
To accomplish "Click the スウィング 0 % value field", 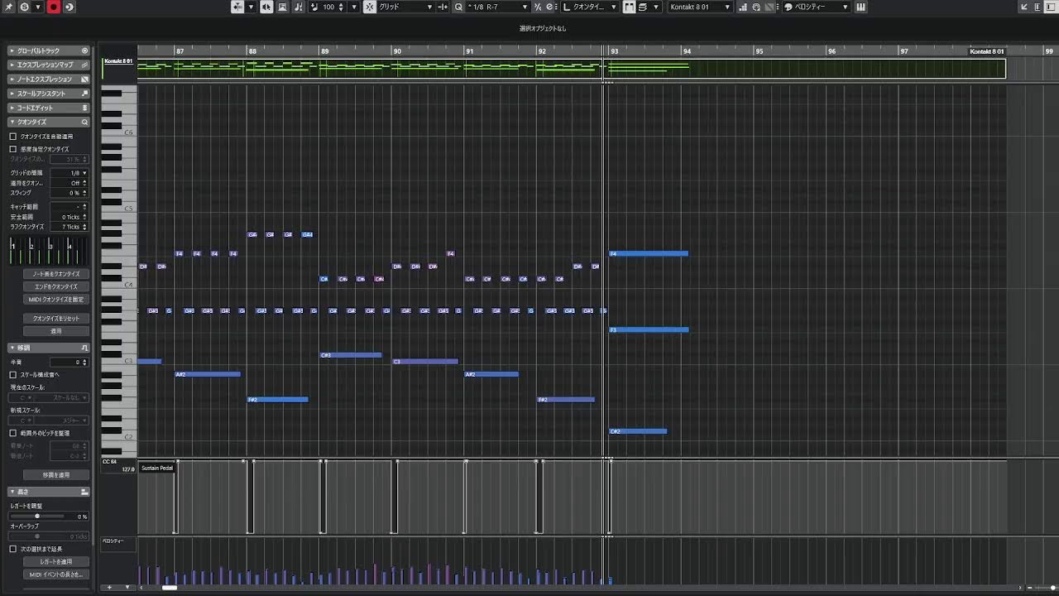I will 69,193.
